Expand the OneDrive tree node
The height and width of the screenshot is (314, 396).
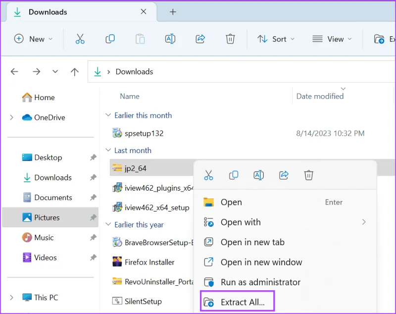pos(11,117)
